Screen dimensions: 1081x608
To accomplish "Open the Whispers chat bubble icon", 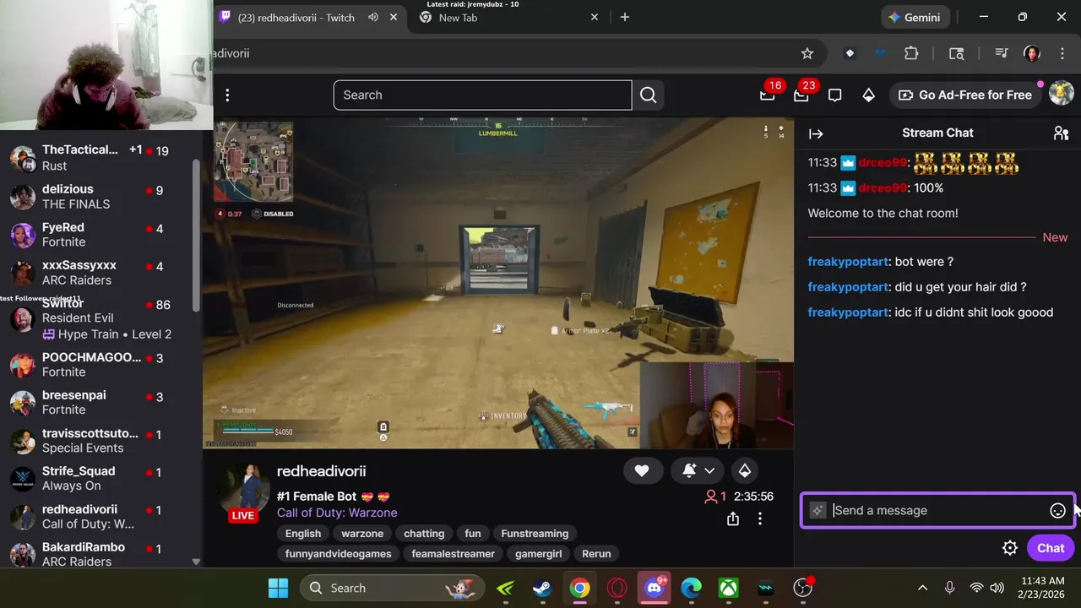I will 834,95.
